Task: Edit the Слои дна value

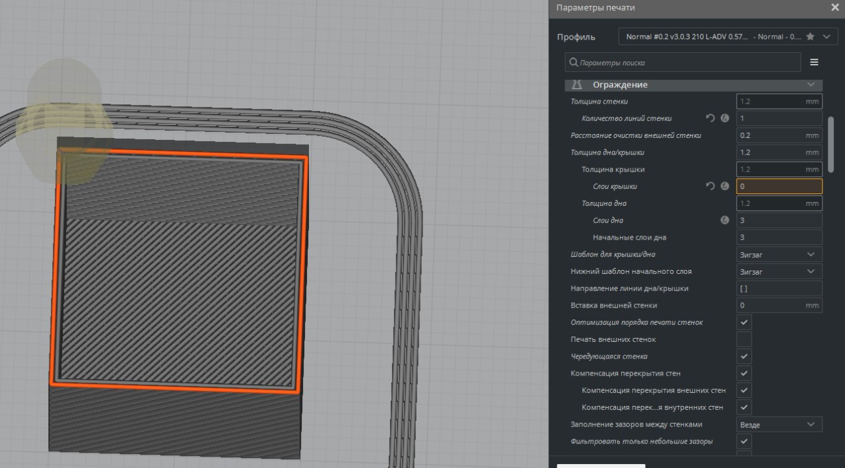Action: tap(779, 220)
